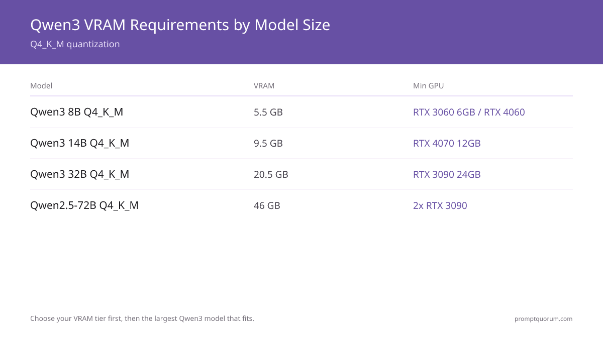Open the RTX 4070 12GB link

tap(447, 143)
